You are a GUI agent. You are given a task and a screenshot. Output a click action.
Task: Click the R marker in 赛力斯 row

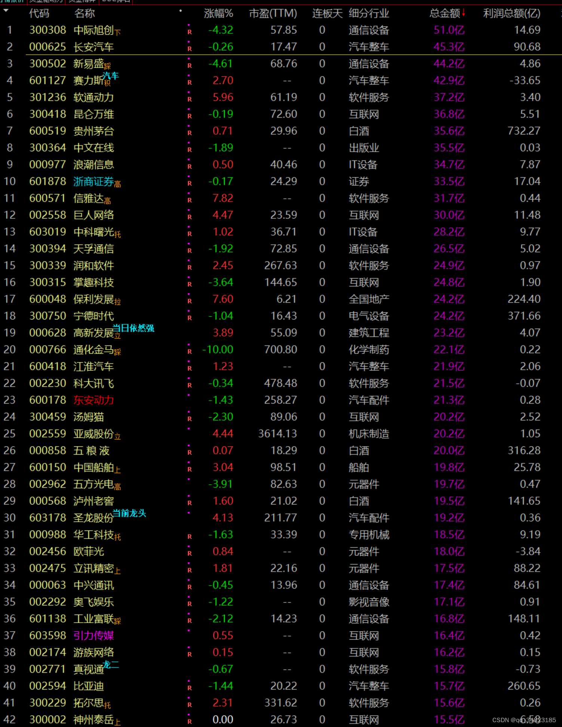click(190, 82)
